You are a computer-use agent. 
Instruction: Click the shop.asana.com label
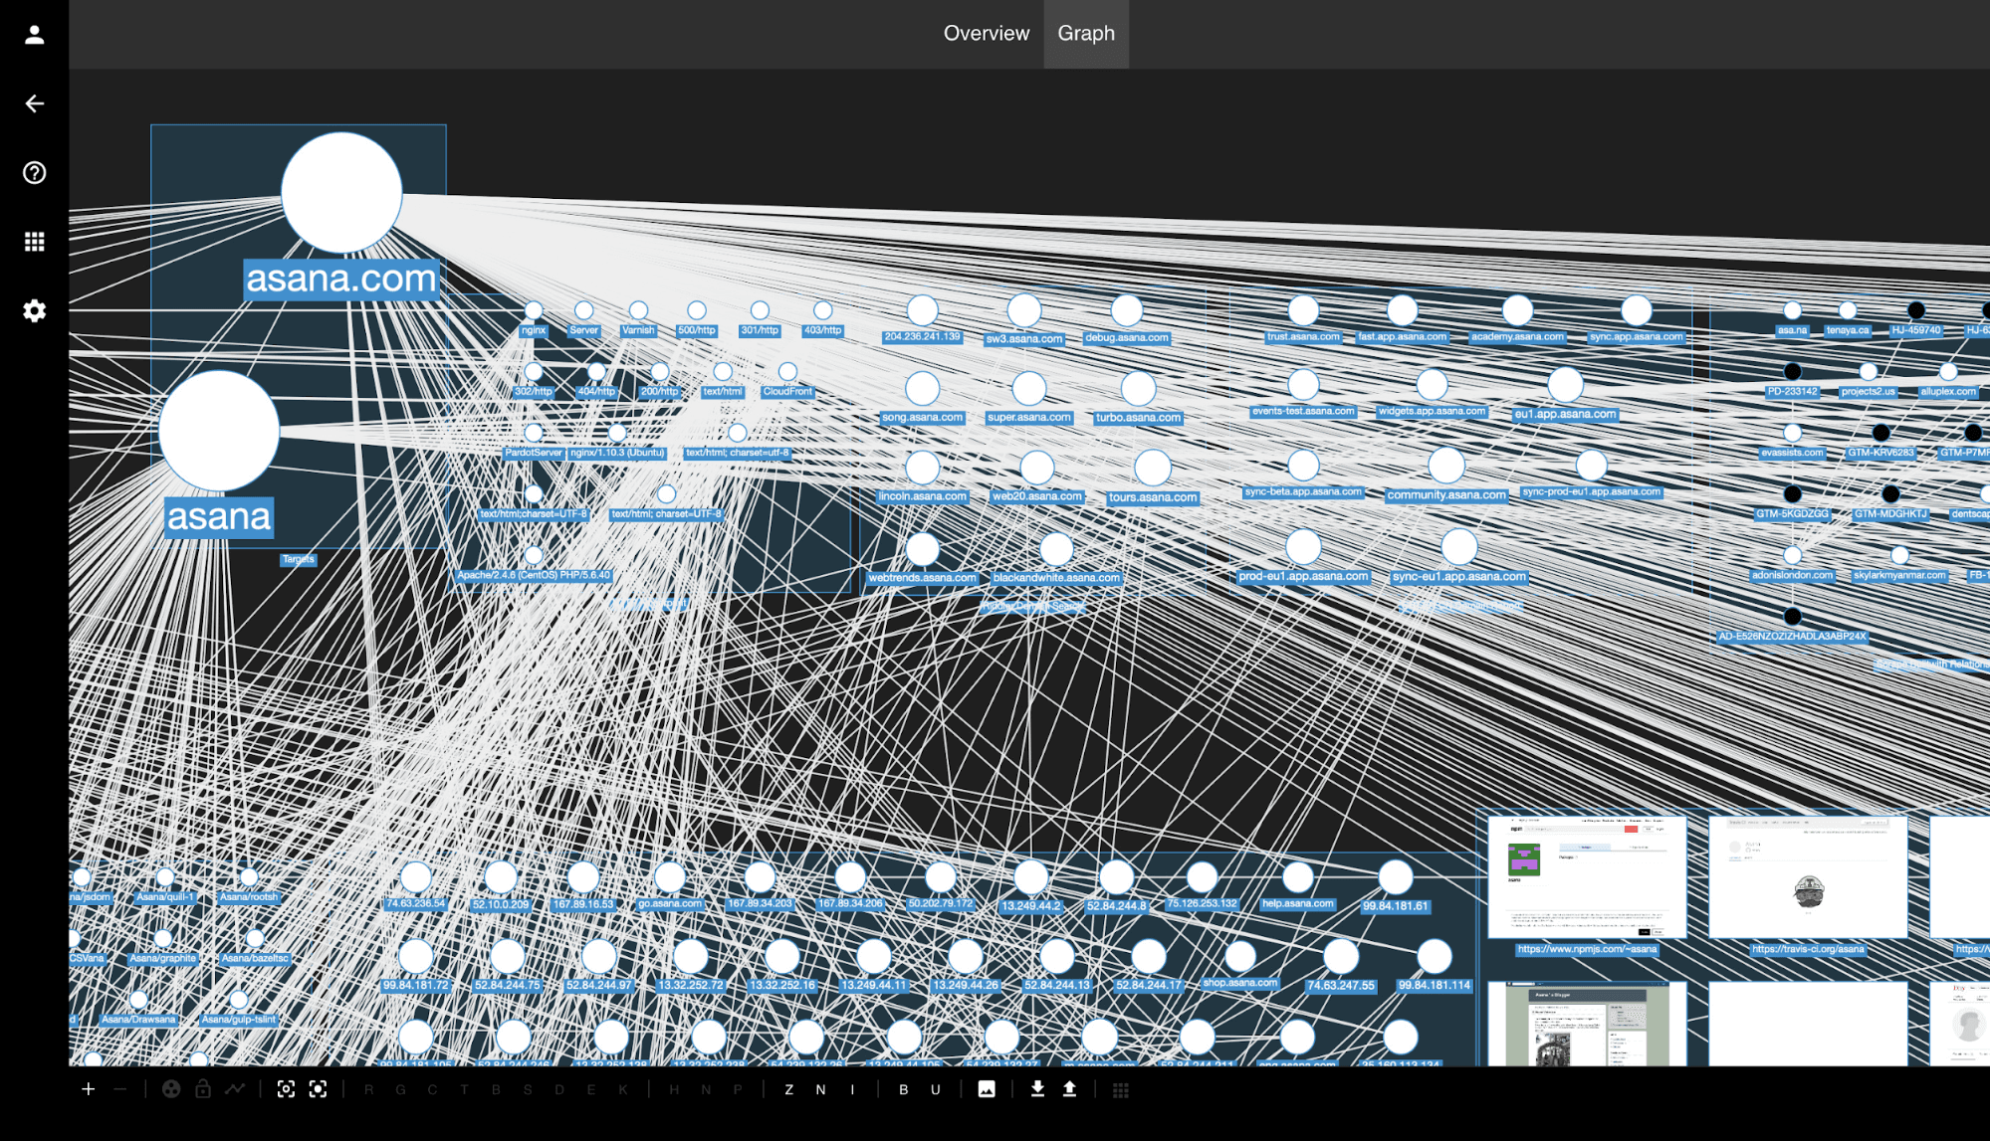[x=1240, y=983]
